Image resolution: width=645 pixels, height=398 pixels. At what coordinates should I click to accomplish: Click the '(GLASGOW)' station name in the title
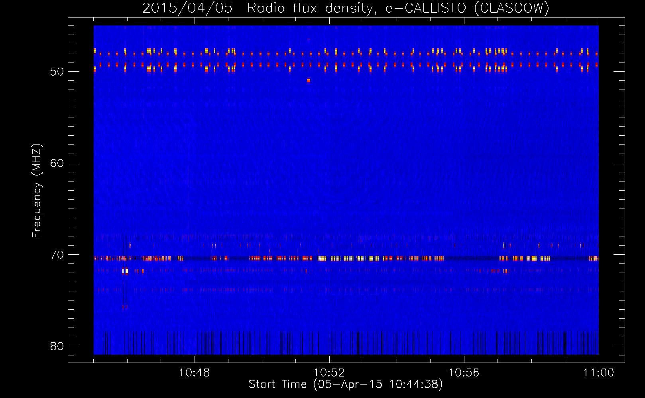click(512, 8)
